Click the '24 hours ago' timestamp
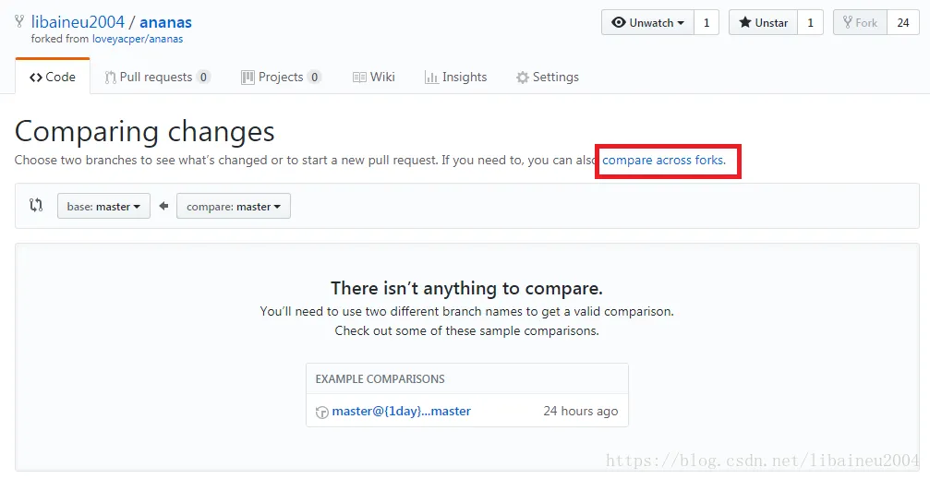The height and width of the screenshot is (479, 930). [581, 411]
